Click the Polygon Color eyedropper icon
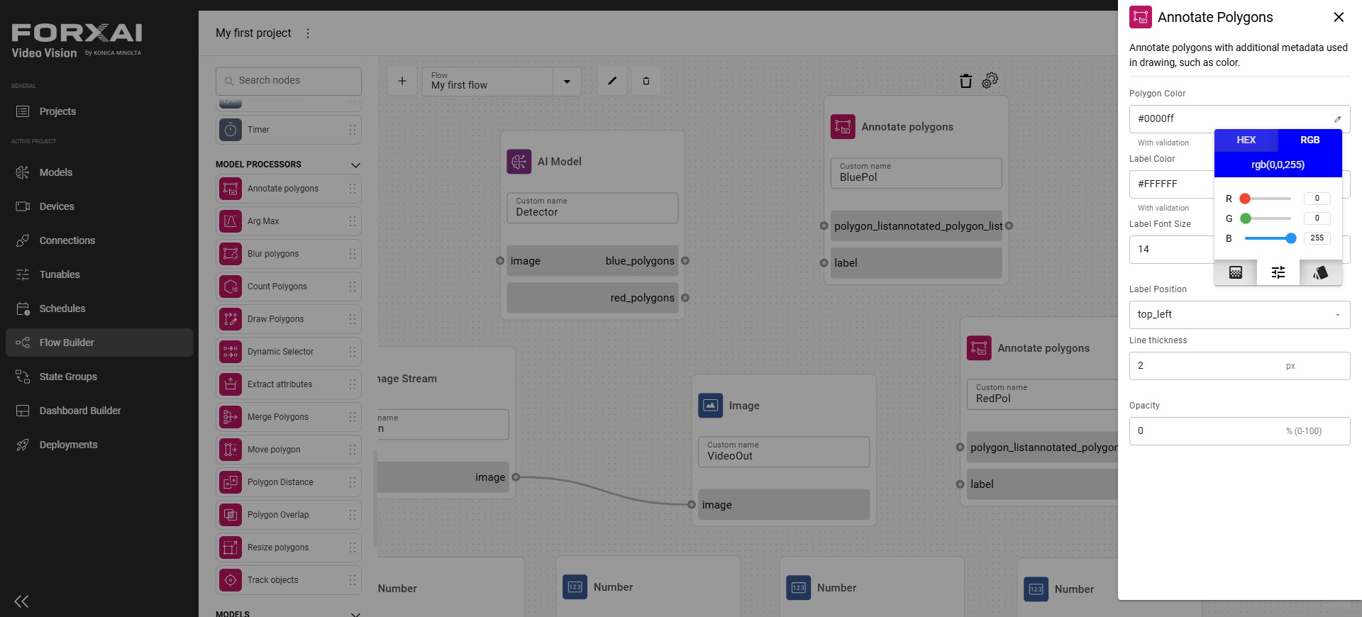The image size is (1362, 617). (x=1338, y=119)
